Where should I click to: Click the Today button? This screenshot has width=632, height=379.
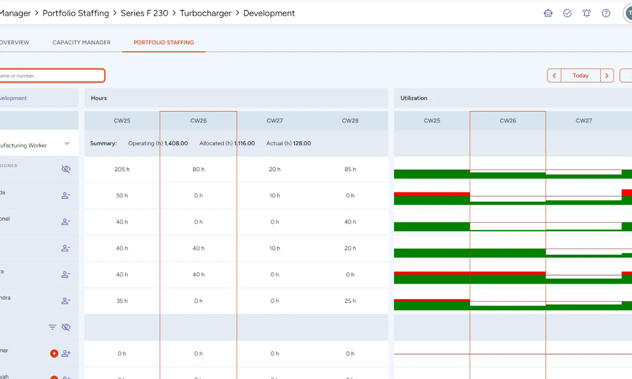click(581, 76)
